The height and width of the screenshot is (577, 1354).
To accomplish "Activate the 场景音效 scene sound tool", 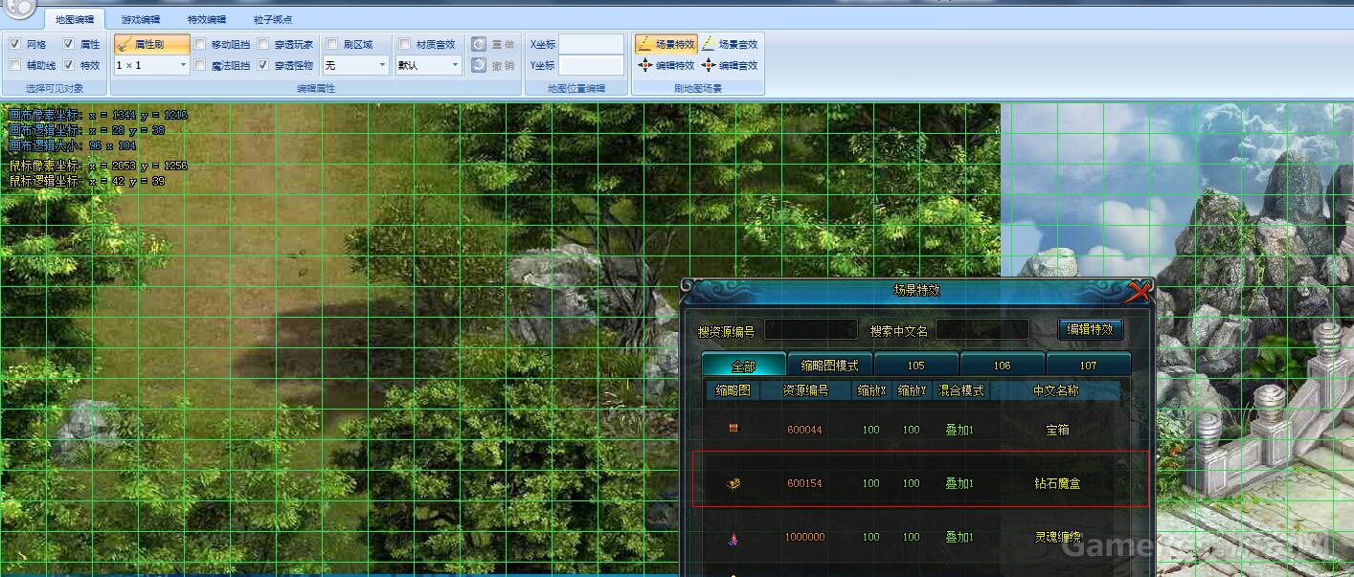I will (730, 44).
